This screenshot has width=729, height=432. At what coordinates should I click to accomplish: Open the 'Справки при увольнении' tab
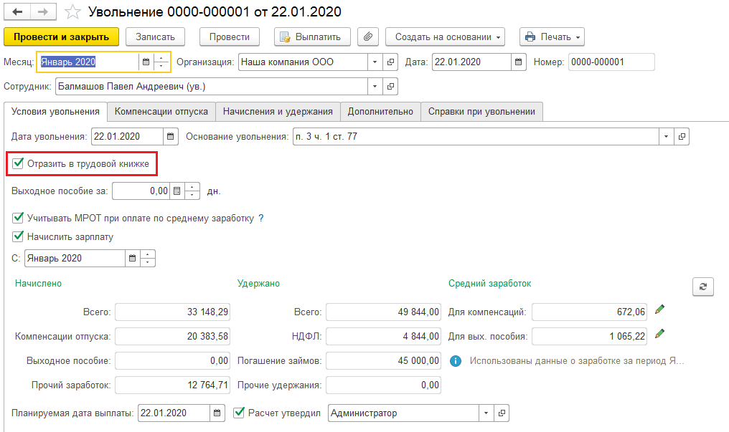481,112
